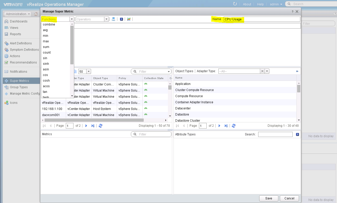Screen dimensions: 337x203
Task: Open Symptom Definitions in the sidebar
Action: (24, 50)
